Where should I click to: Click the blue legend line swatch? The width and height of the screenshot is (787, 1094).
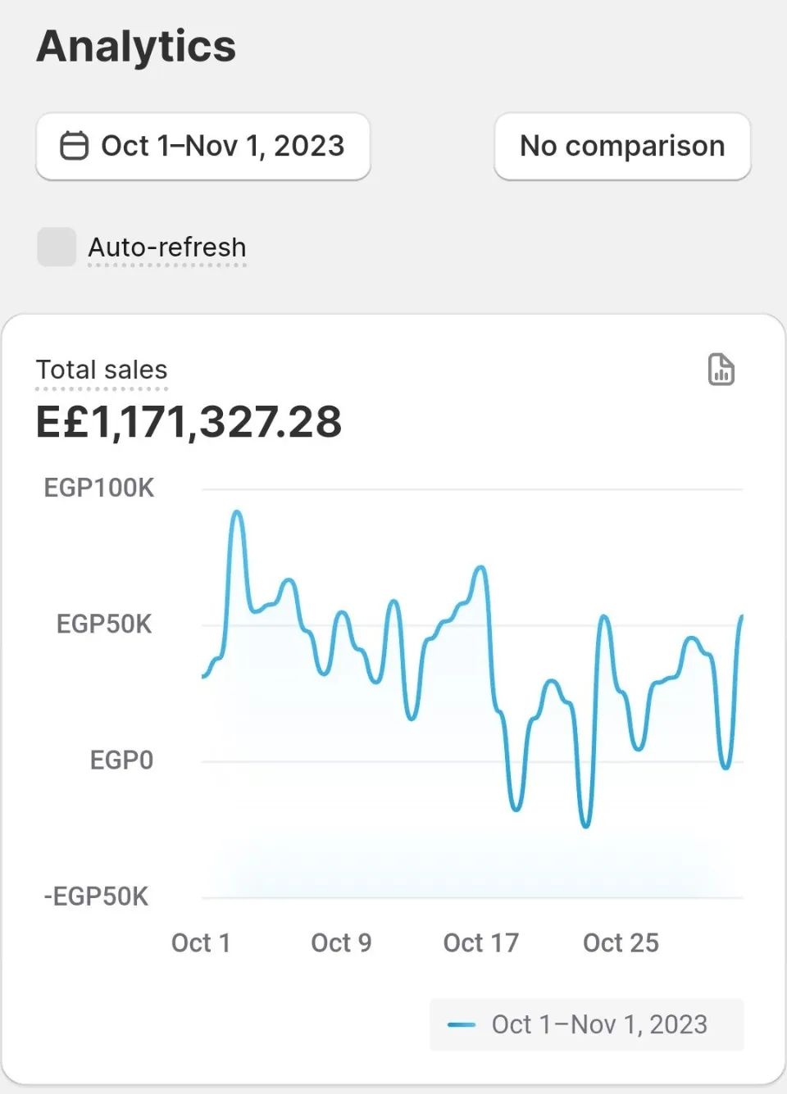click(x=462, y=1024)
